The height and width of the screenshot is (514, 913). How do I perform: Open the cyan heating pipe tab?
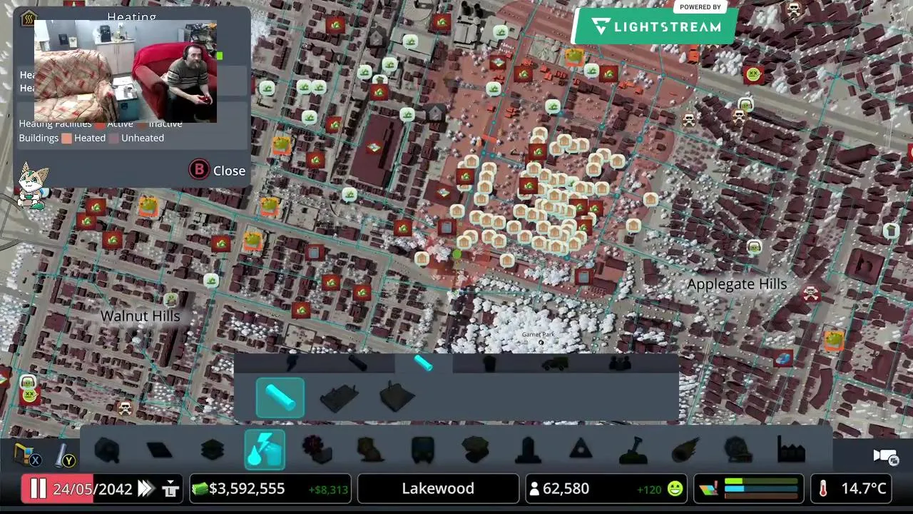click(x=423, y=363)
